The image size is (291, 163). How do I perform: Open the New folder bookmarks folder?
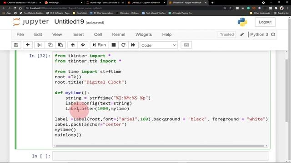coord(80,13)
